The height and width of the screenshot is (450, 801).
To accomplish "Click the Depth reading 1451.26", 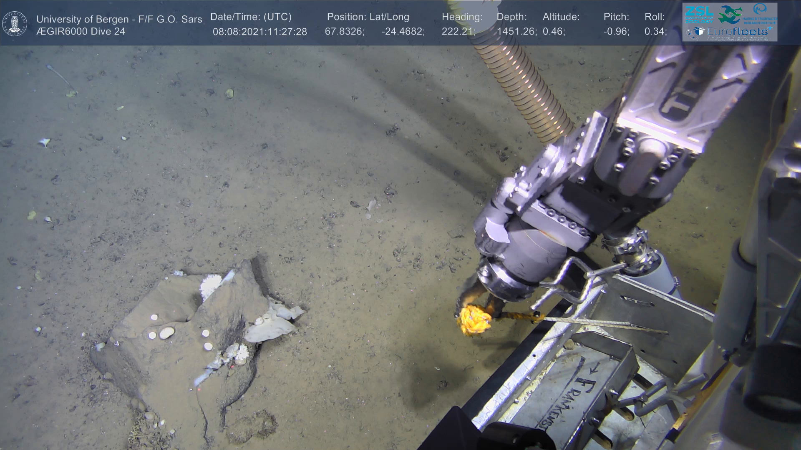I will (x=516, y=32).
